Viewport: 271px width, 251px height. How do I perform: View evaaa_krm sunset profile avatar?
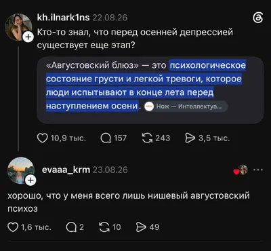click(x=20, y=170)
